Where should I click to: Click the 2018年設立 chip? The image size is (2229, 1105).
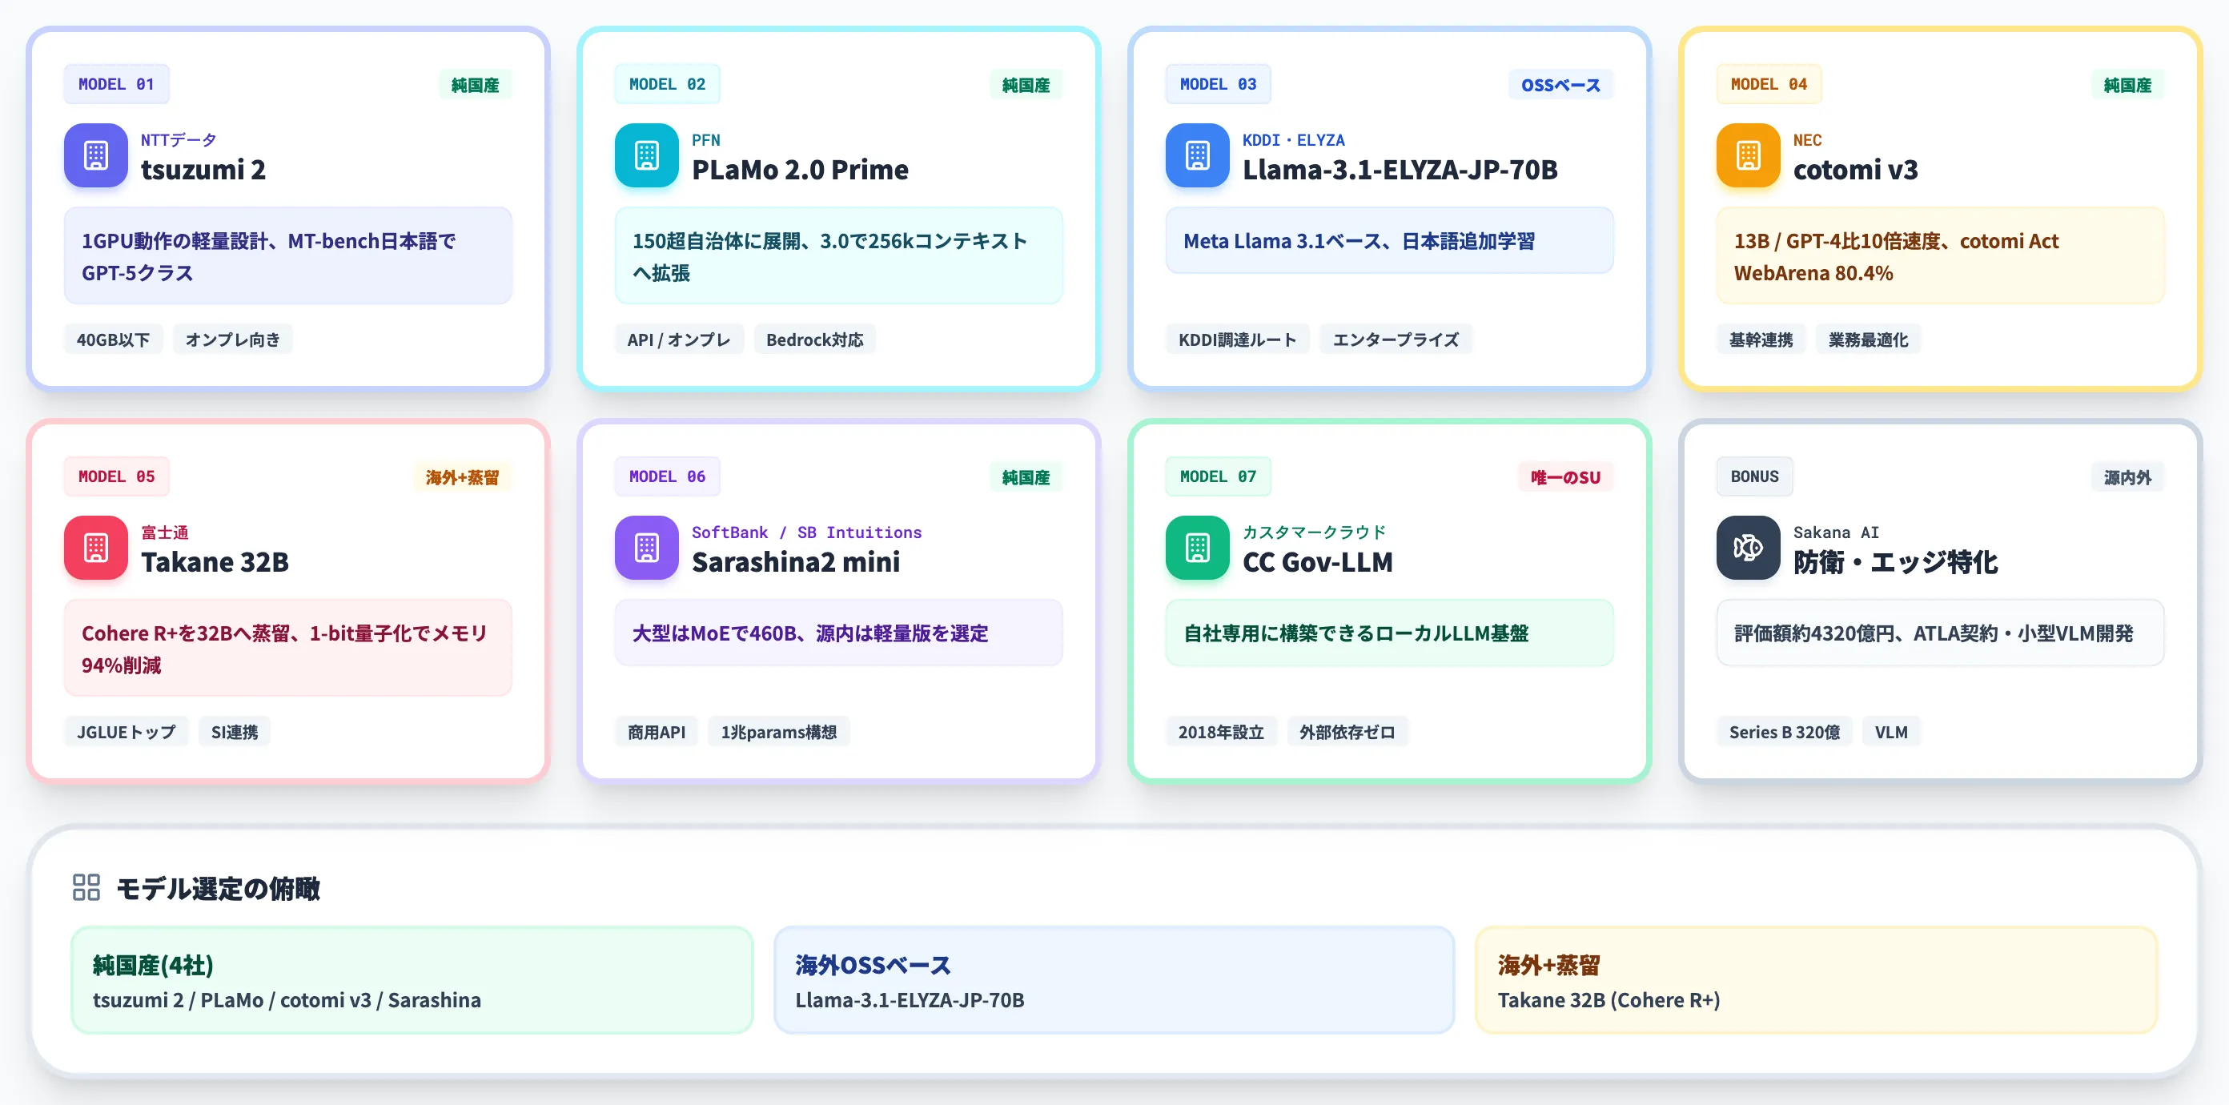[1221, 731]
